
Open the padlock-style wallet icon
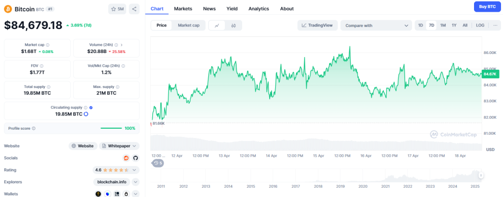pos(126,194)
